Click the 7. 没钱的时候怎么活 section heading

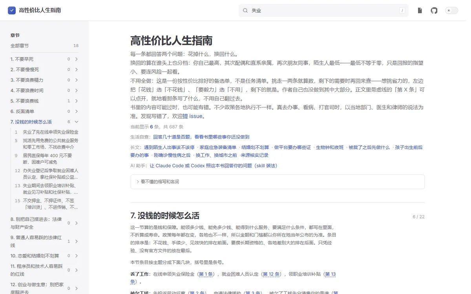pyautogui.click(x=165, y=216)
